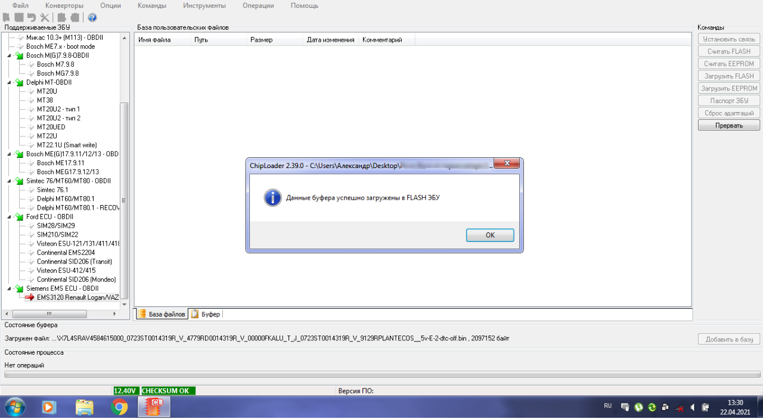Click the undo arrow toolbar icon

tap(32, 17)
